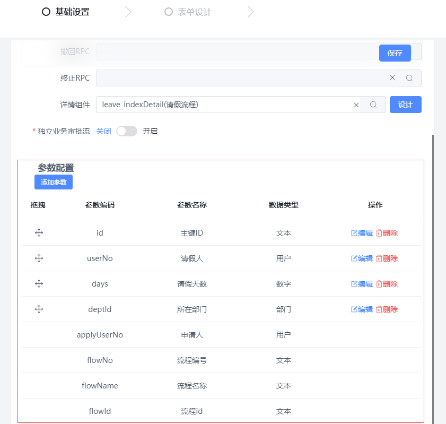Select the 基础设置 step
Image resolution: width=446 pixels, height=424 pixels.
pyautogui.click(x=66, y=12)
